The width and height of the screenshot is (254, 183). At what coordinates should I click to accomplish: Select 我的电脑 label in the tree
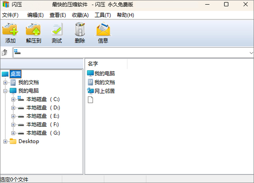(28, 91)
